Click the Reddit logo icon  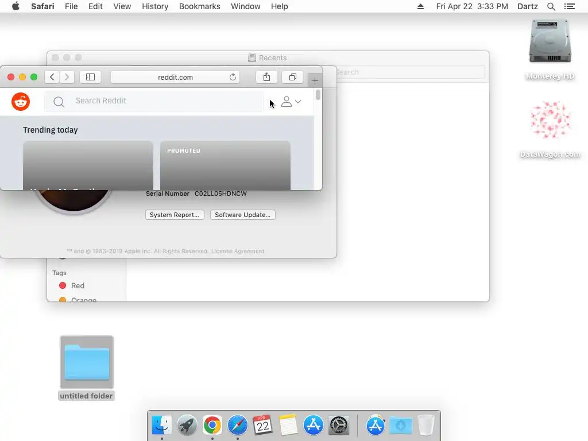coord(21,102)
